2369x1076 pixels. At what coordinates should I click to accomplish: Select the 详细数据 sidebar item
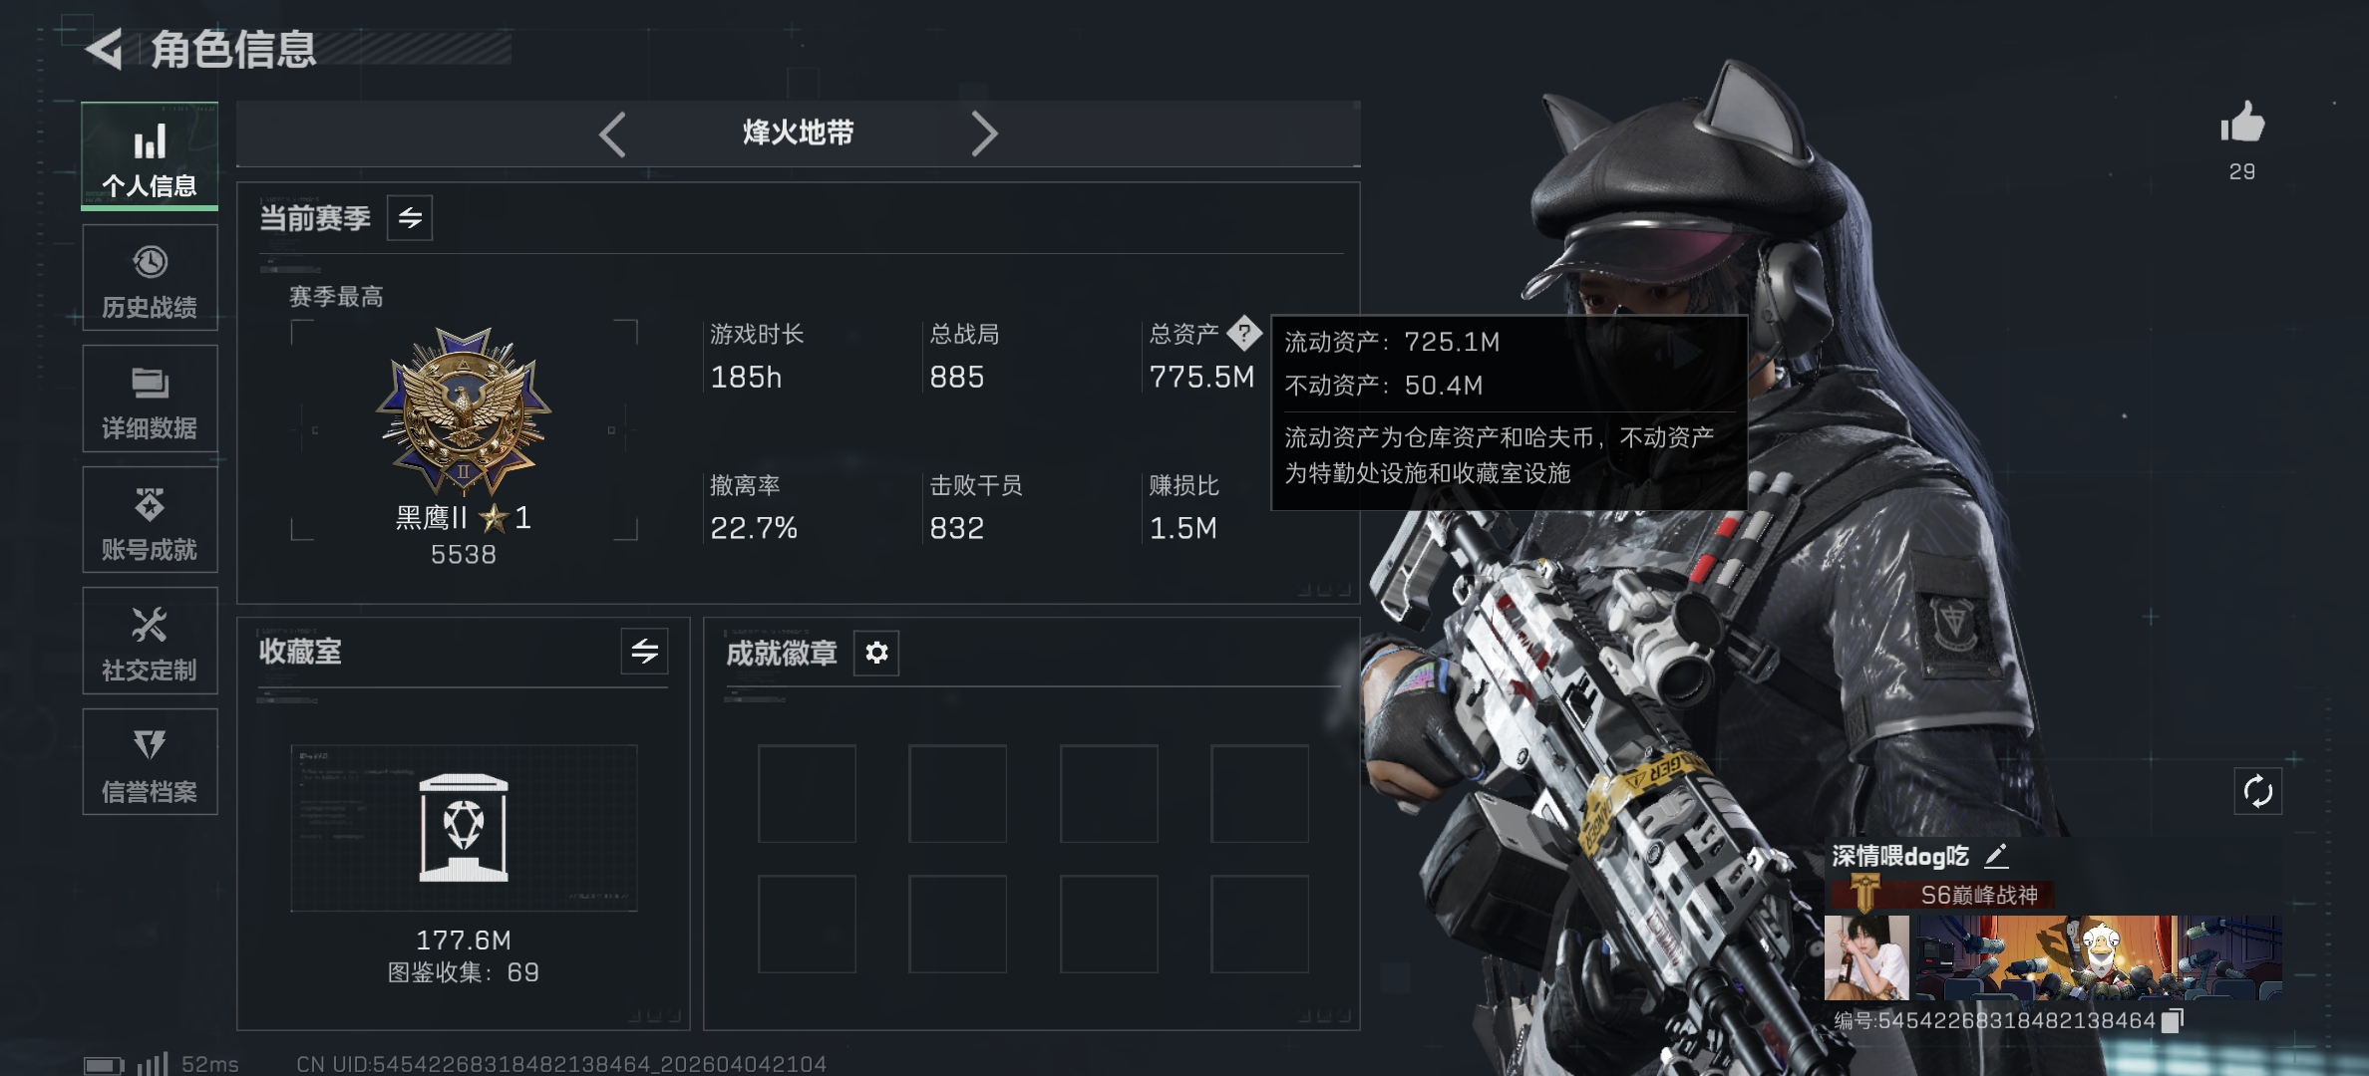150,399
